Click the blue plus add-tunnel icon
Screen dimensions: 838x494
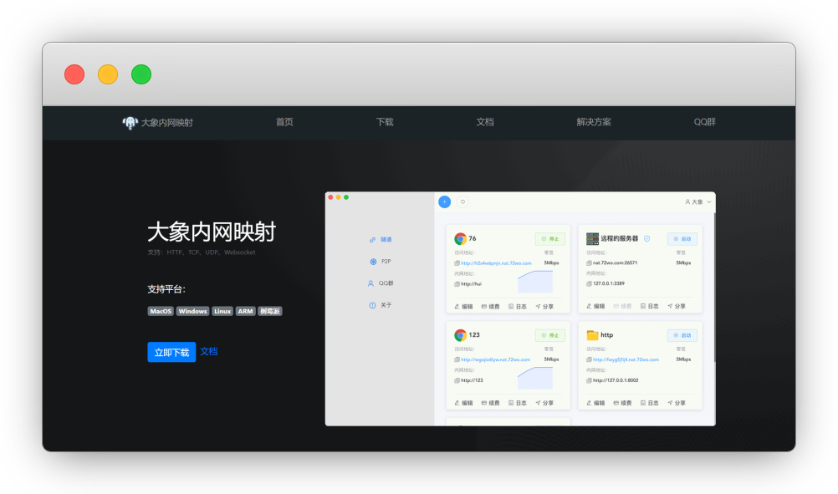444,201
